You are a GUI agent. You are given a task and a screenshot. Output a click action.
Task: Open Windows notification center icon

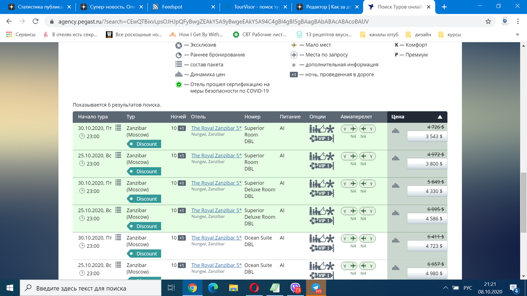514,288
